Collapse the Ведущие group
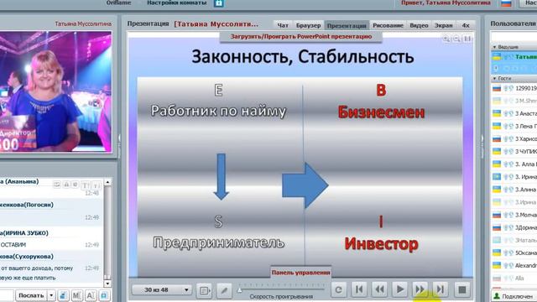Image resolution: width=537 pixels, height=302 pixels. [494, 47]
